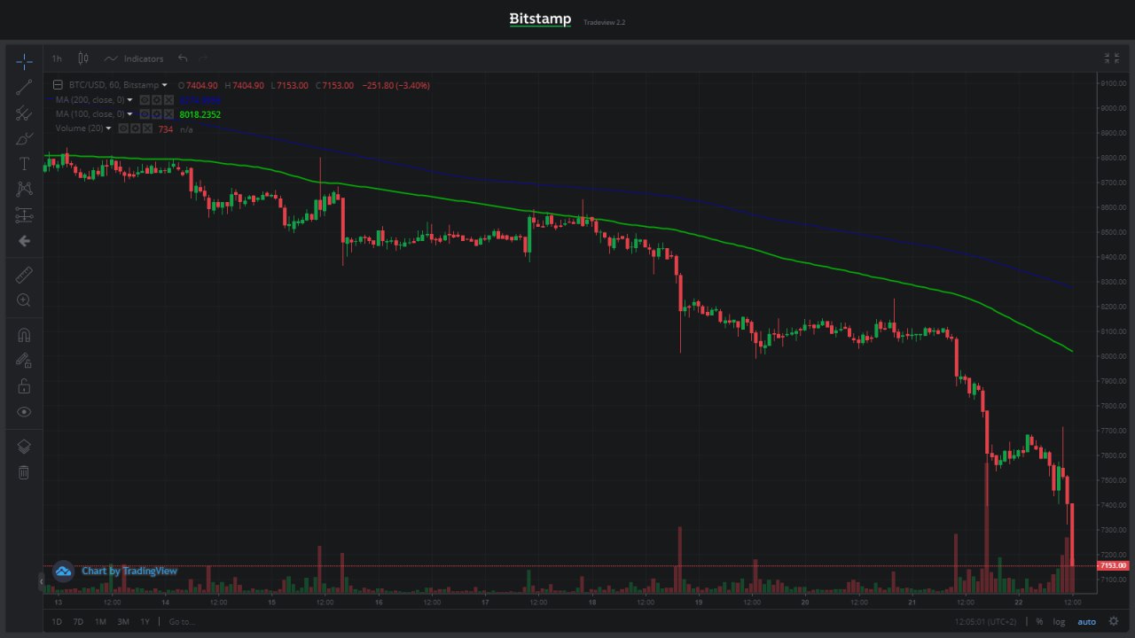This screenshot has height=638, width=1135.
Task: Hide the Volume indicator
Action: (x=123, y=128)
